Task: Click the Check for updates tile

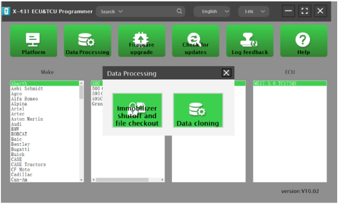Action: pyautogui.click(x=195, y=41)
